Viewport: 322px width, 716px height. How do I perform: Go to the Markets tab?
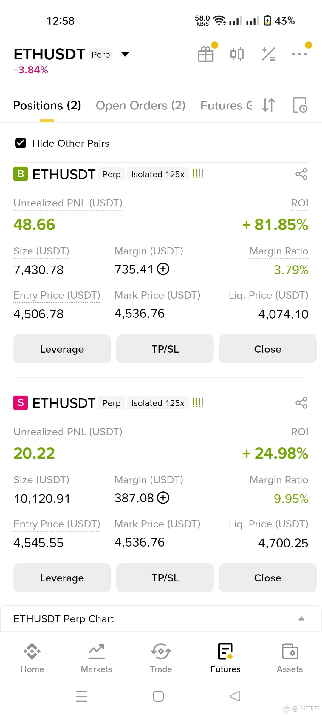coord(97,658)
